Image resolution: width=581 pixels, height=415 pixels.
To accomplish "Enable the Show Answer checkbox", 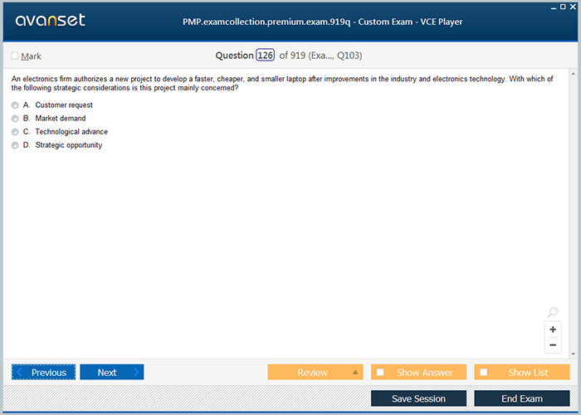I will (380, 373).
